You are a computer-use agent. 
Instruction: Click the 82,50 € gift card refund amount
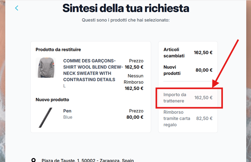pyautogui.click(x=204, y=118)
